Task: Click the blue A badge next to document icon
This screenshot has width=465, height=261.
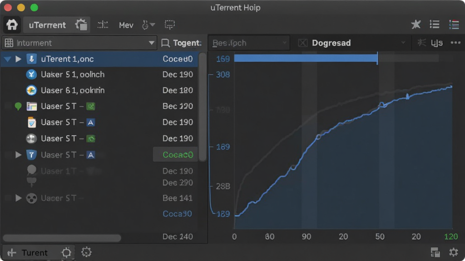Action: (x=91, y=122)
